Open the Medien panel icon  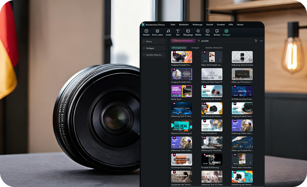[x=146, y=31]
